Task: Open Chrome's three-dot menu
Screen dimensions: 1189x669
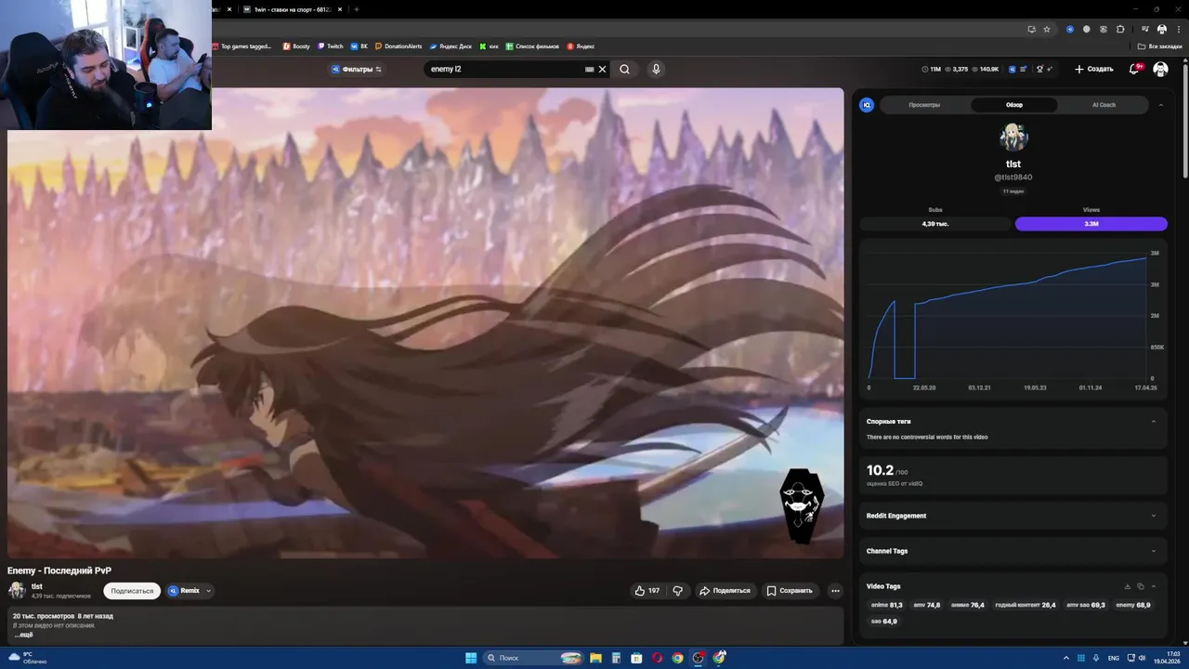Action: click(x=1177, y=29)
